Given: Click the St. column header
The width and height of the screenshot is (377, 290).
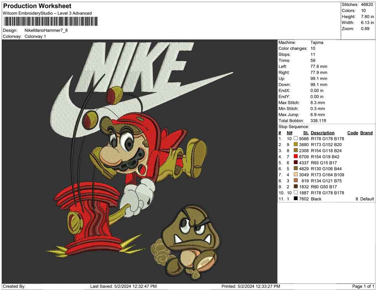Looking at the screenshot, I should point(306,133).
